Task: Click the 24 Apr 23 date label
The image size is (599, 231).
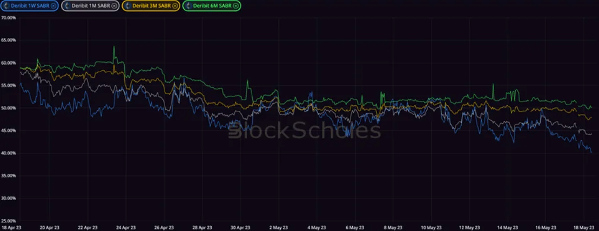Action: pos(126,227)
